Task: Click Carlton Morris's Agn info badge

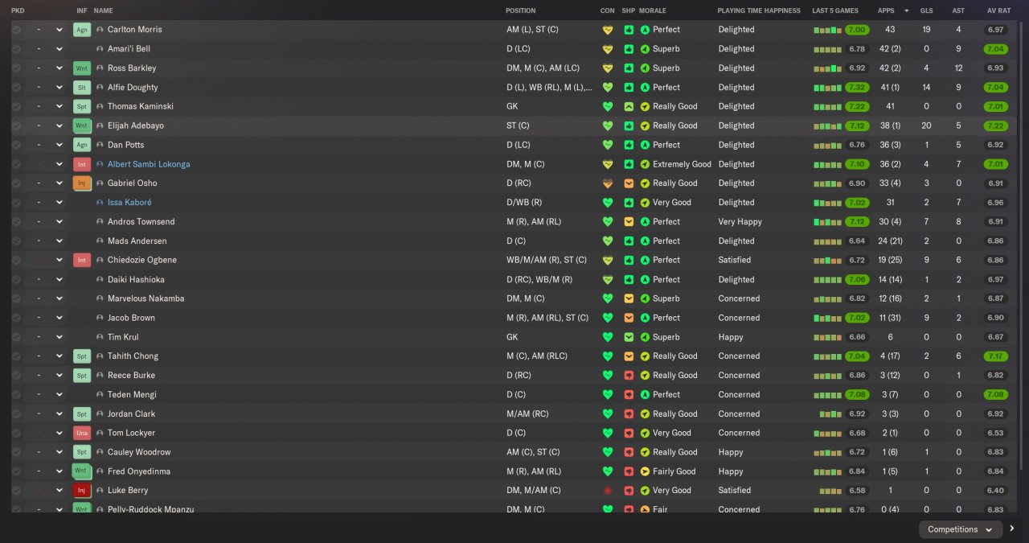Action: point(81,30)
